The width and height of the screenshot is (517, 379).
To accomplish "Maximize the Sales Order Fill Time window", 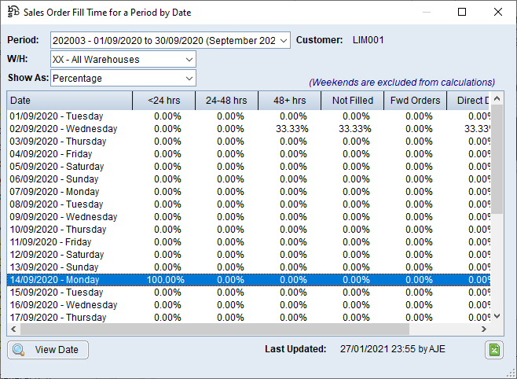I will point(462,13).
